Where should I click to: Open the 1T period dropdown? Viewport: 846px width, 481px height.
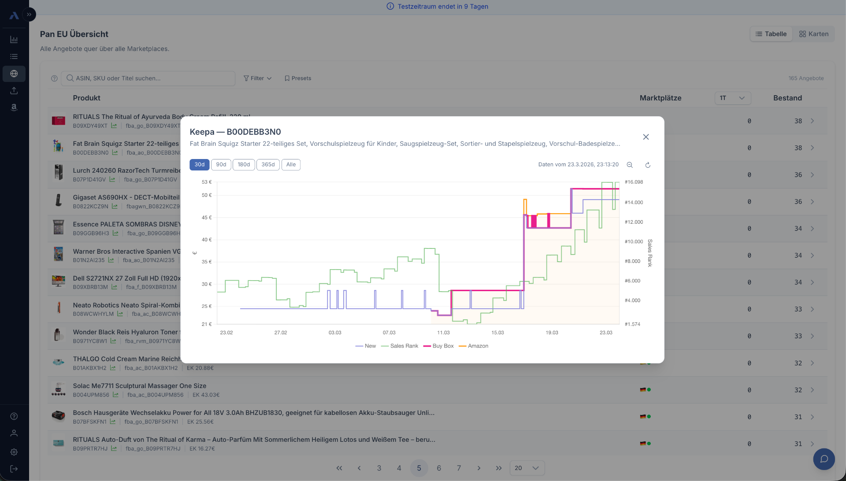click(732, 98)
